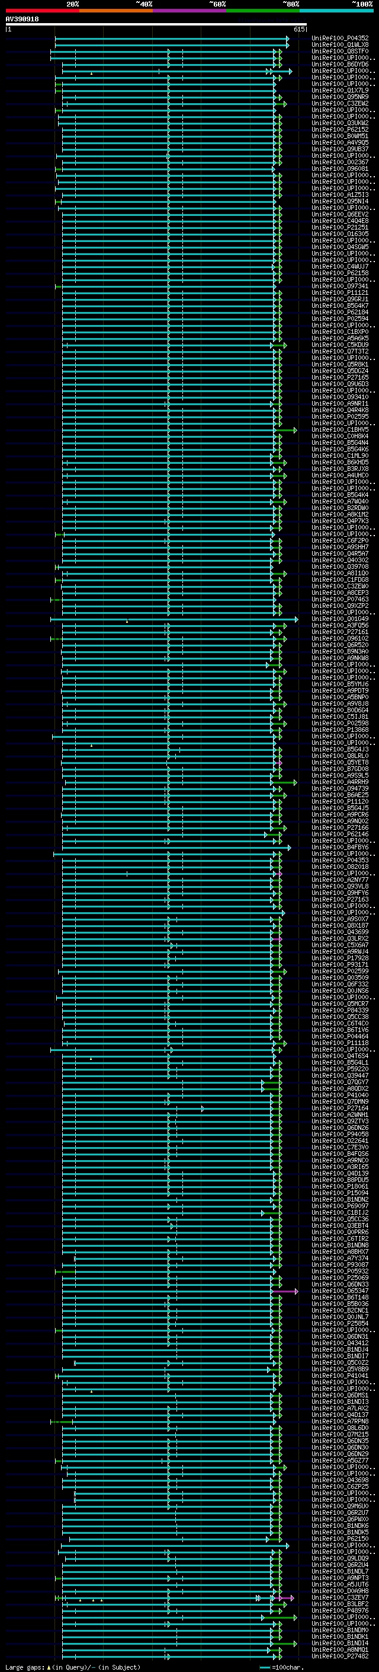Select the UniRef100_A9V8J8 label
This screenshot has width=379, height=1672.
pos(340,703)
